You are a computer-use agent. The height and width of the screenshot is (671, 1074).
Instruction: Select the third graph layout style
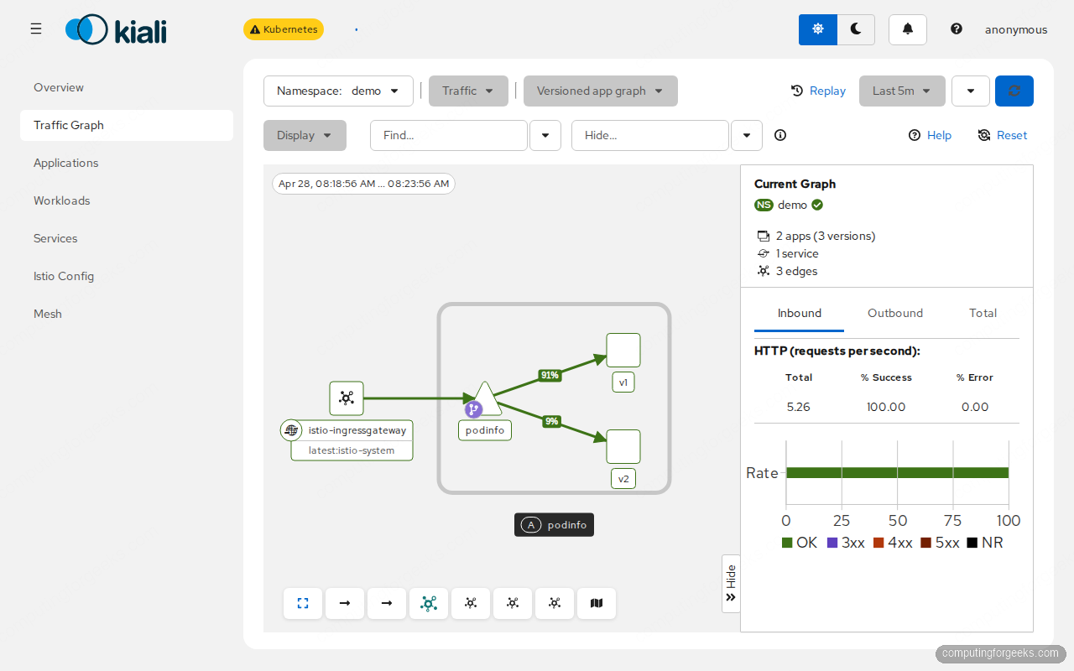(x=513, y=603)
